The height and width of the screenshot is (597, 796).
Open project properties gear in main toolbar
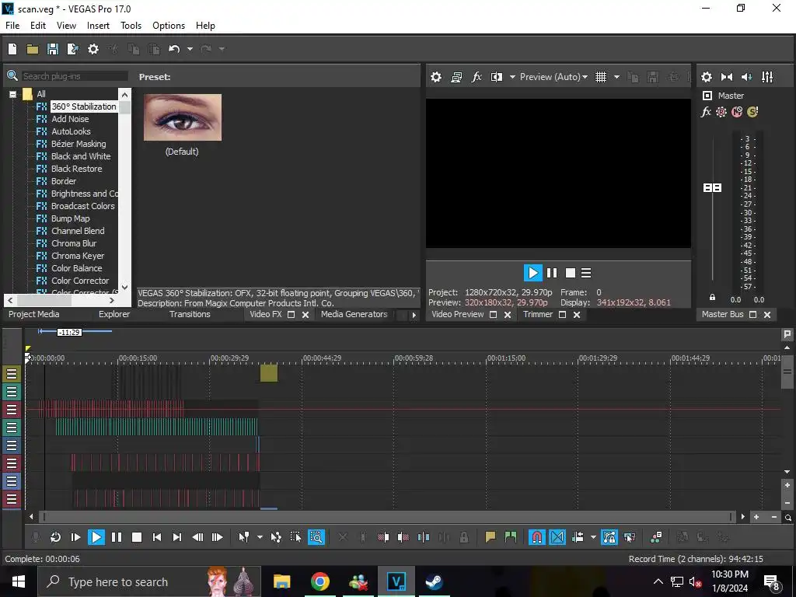click(x=93, y=49)
